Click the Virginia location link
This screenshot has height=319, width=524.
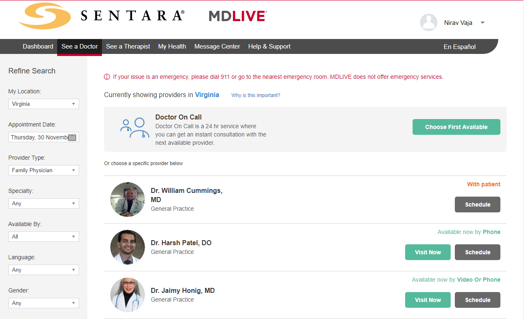coord(207,95)
